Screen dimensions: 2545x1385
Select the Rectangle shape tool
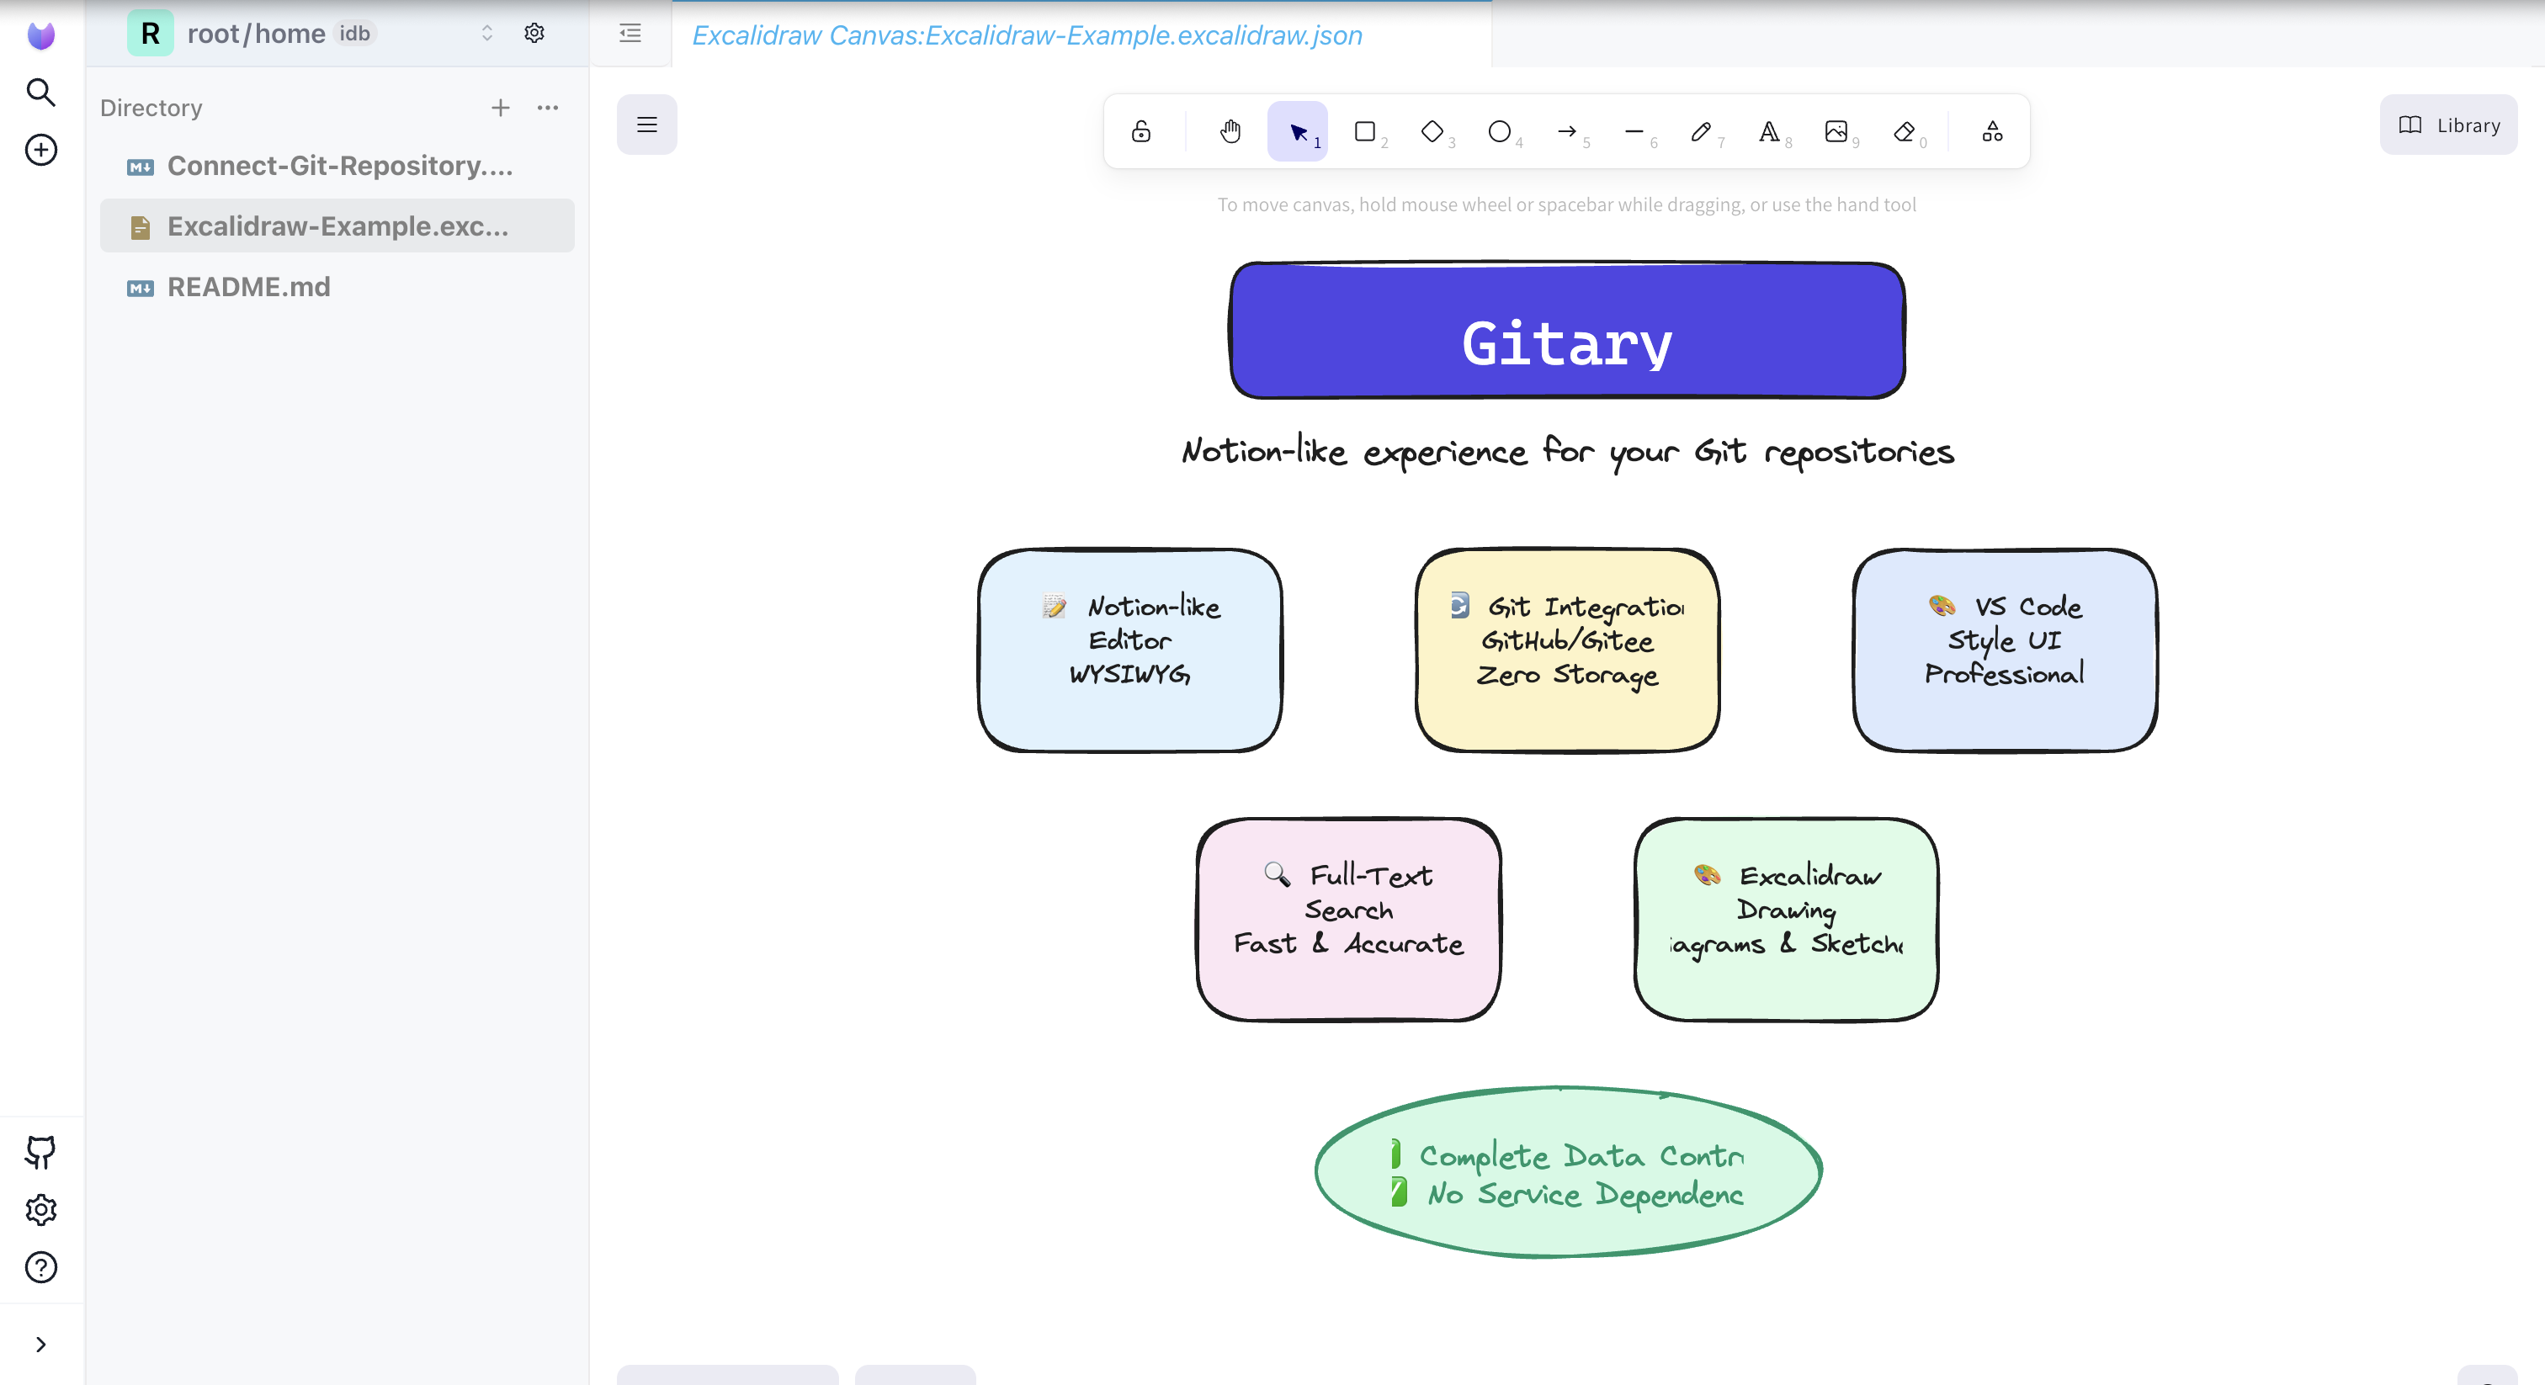point(1364,131)
